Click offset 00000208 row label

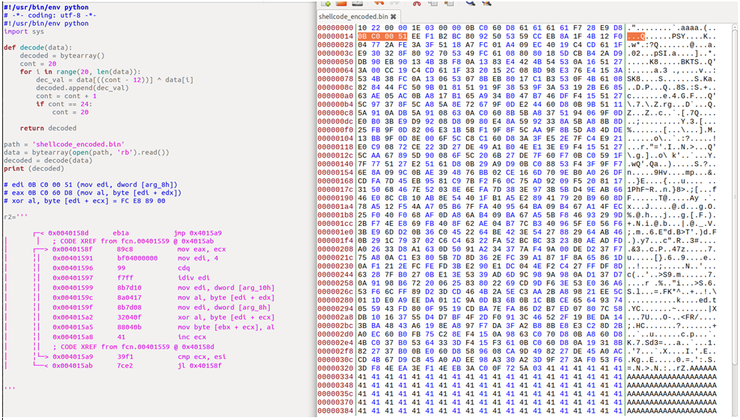tap(335, 249)
